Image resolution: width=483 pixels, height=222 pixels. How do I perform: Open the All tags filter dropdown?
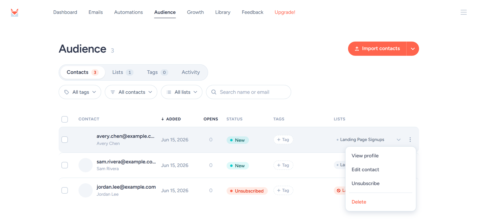(80, 92)
